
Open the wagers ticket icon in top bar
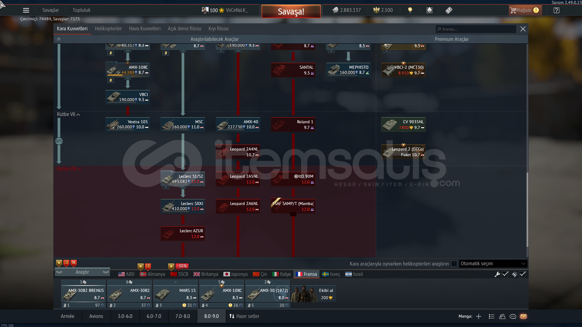pos(449,10)
